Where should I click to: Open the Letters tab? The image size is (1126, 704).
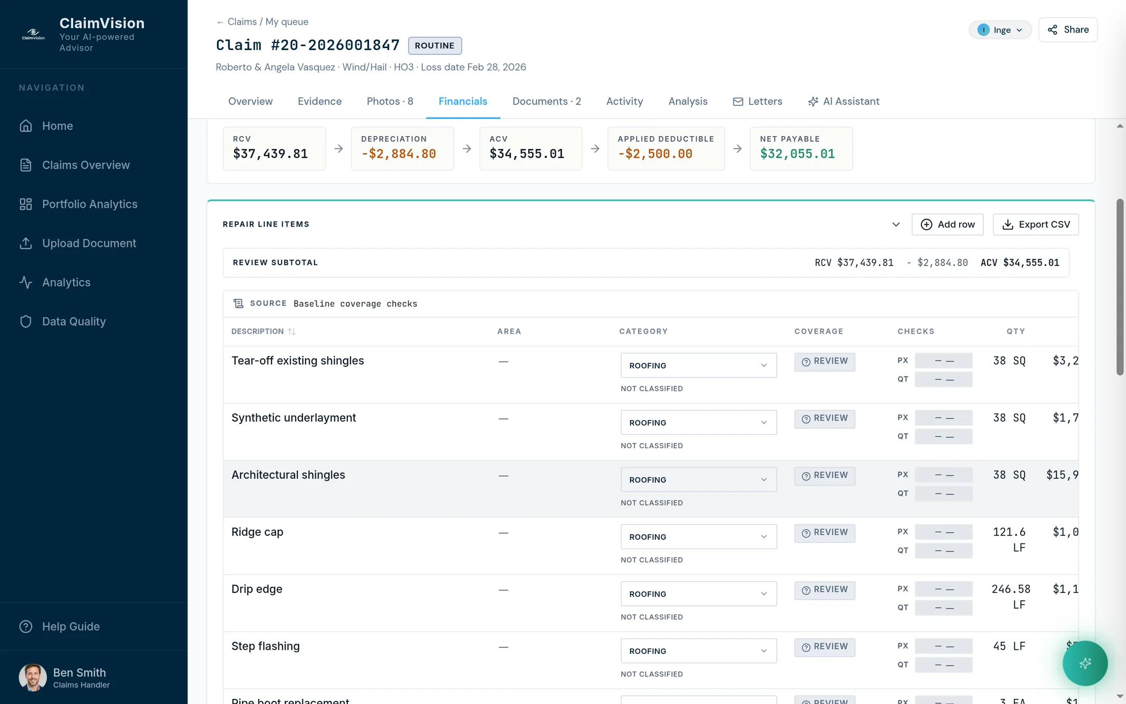(757, 101)
